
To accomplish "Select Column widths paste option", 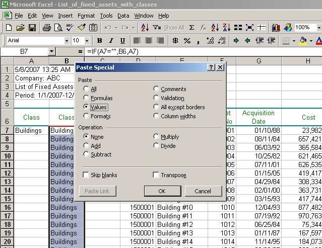I will click(x=156, y=116).
